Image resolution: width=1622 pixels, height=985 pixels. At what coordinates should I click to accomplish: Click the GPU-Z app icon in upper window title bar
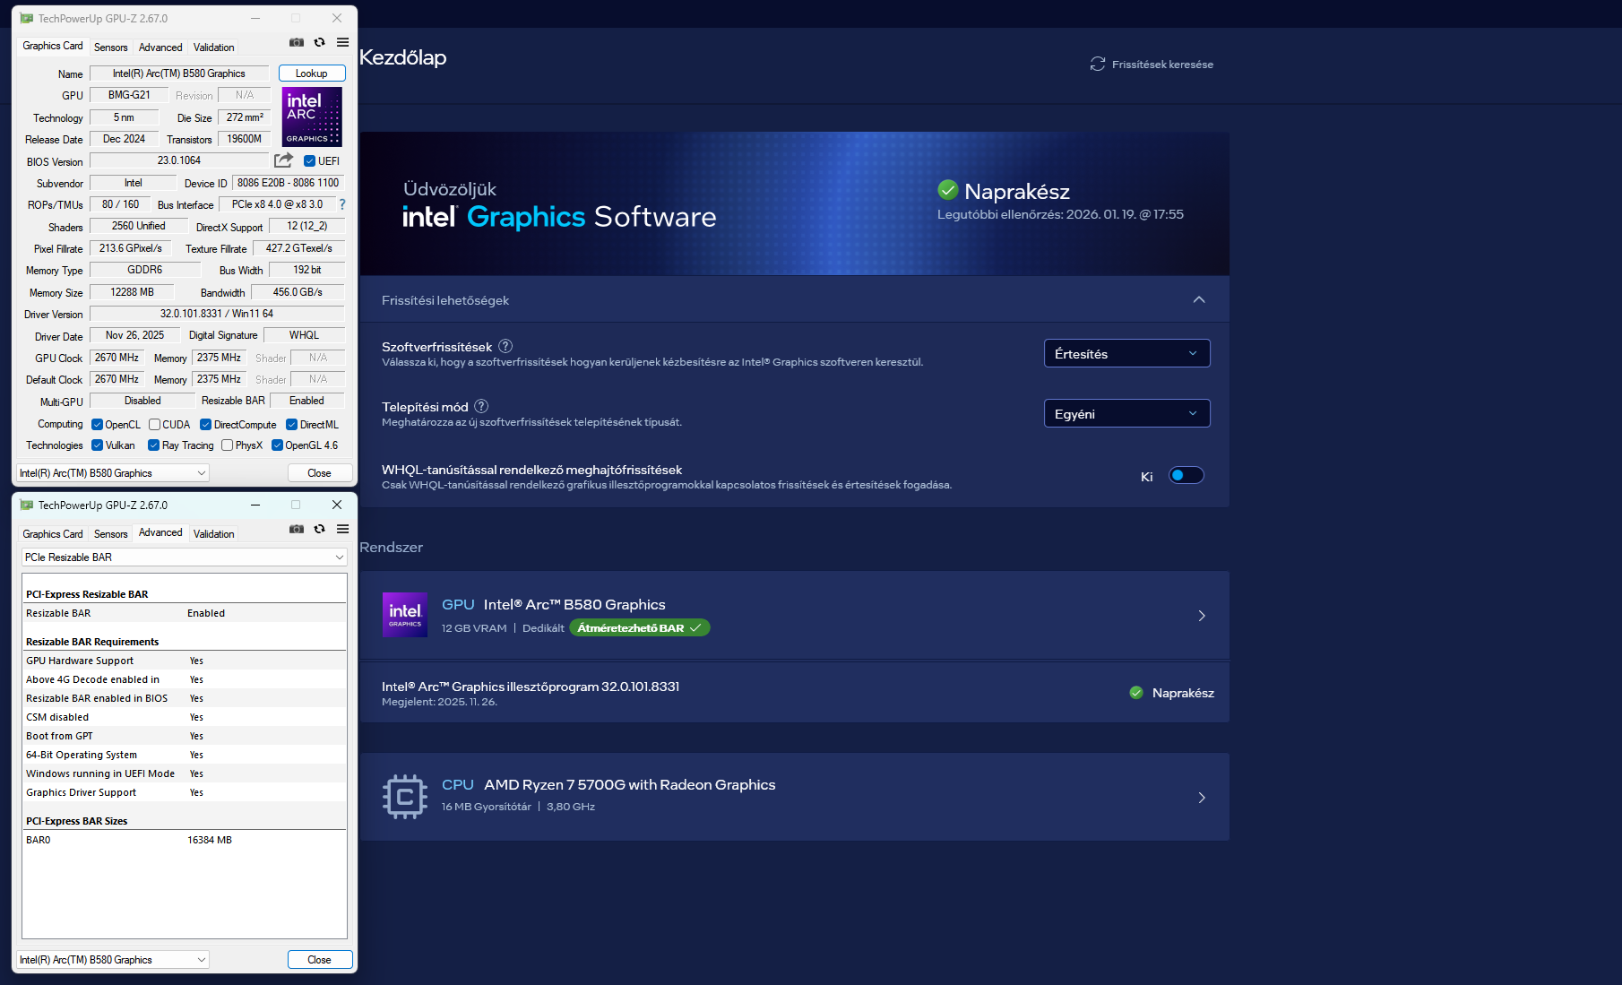(27, 18)
